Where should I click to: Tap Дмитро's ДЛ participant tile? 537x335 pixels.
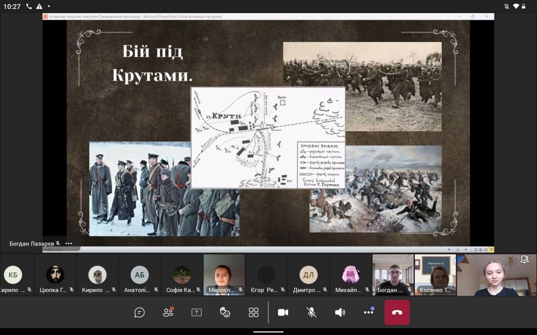point(308,275)
